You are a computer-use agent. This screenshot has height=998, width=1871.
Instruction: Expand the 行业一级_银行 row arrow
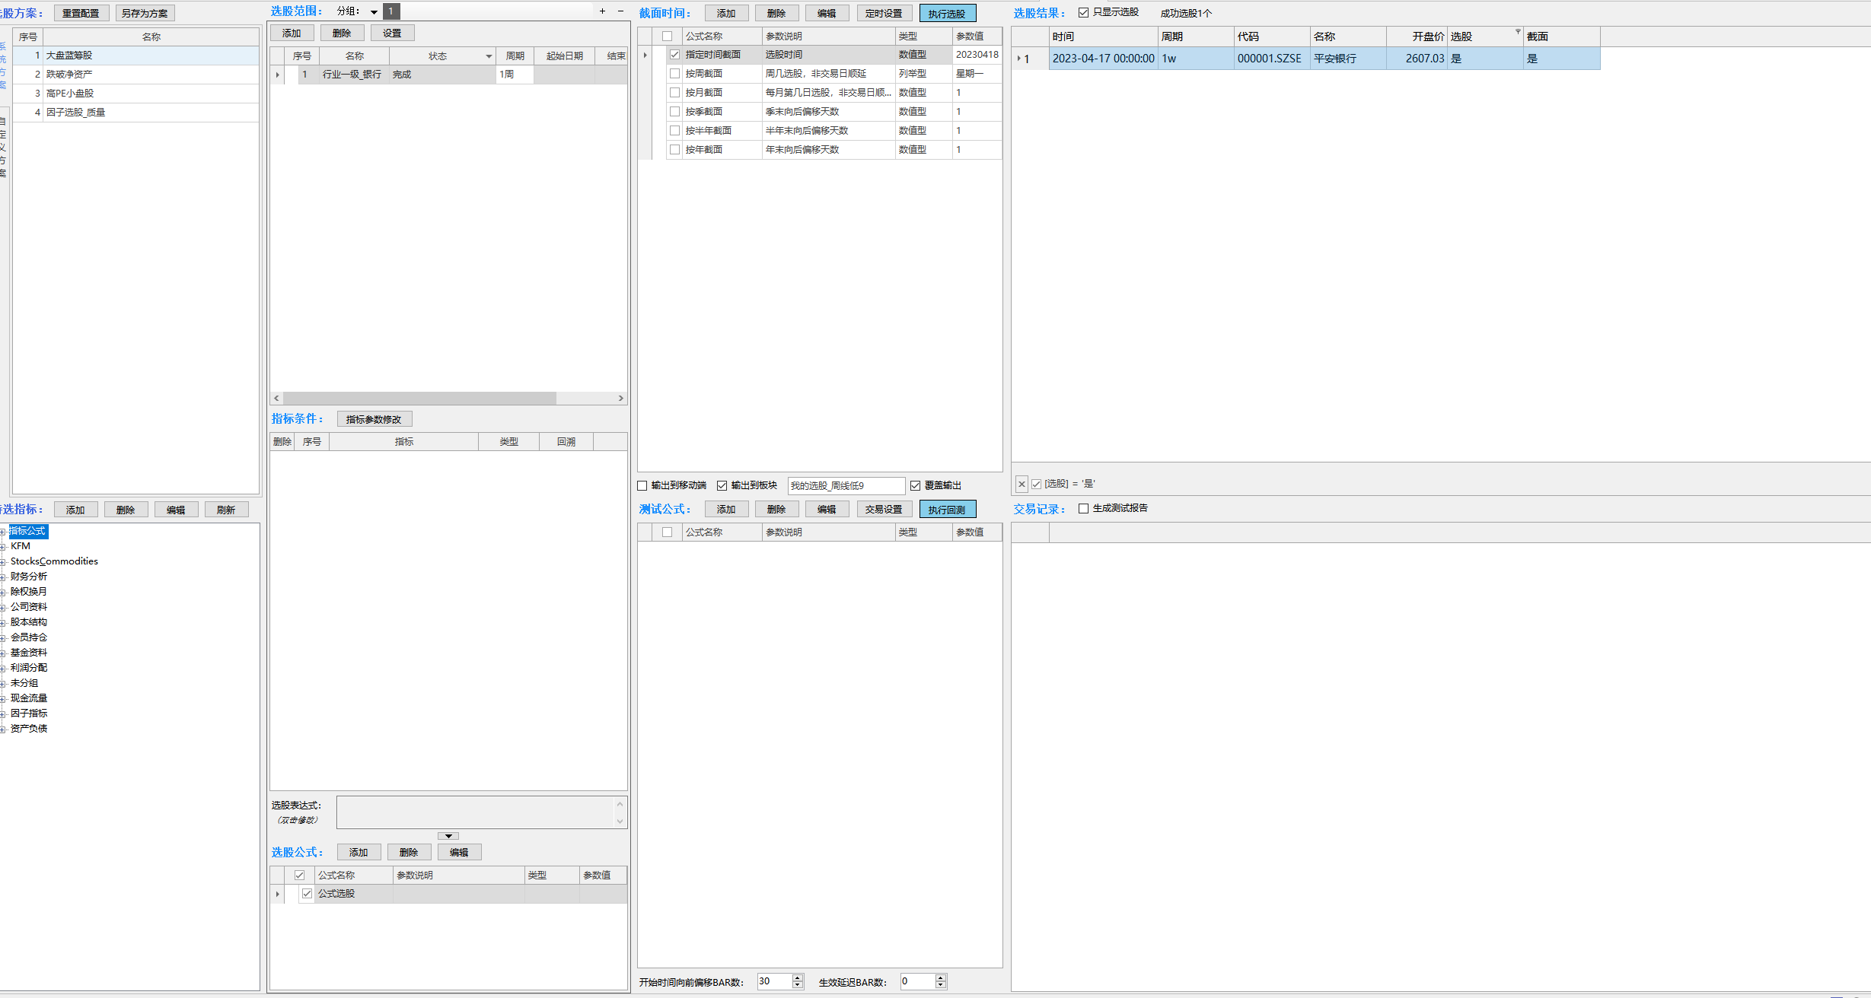[x=278, y=75]
